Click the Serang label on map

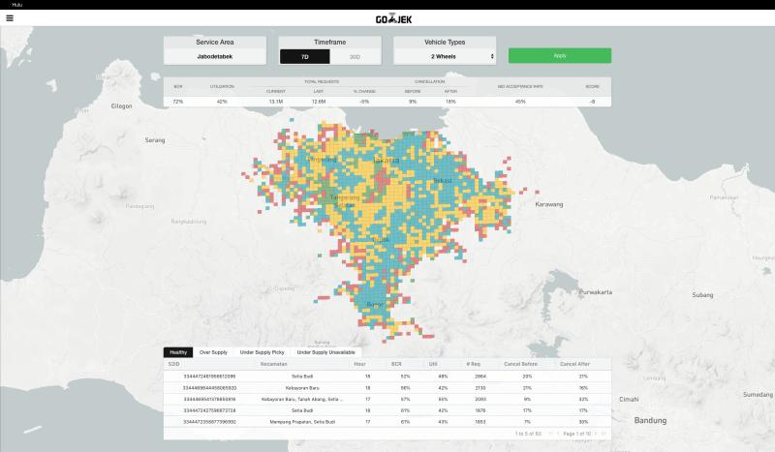click(155, 140)
